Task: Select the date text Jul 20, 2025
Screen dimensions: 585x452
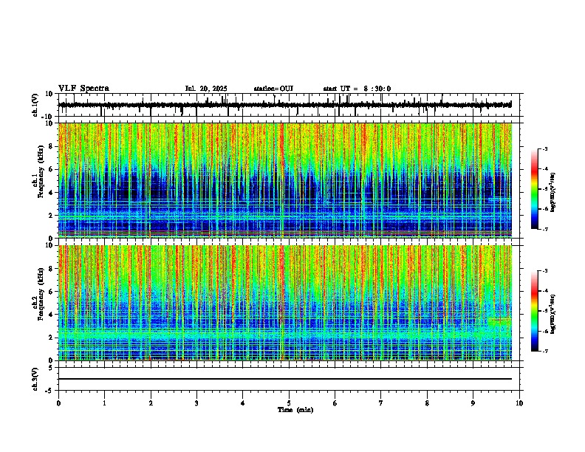Action: (x=206, y=89)
